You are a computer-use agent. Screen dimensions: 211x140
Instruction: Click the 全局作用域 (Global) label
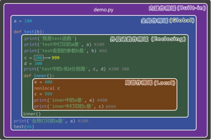168,21
